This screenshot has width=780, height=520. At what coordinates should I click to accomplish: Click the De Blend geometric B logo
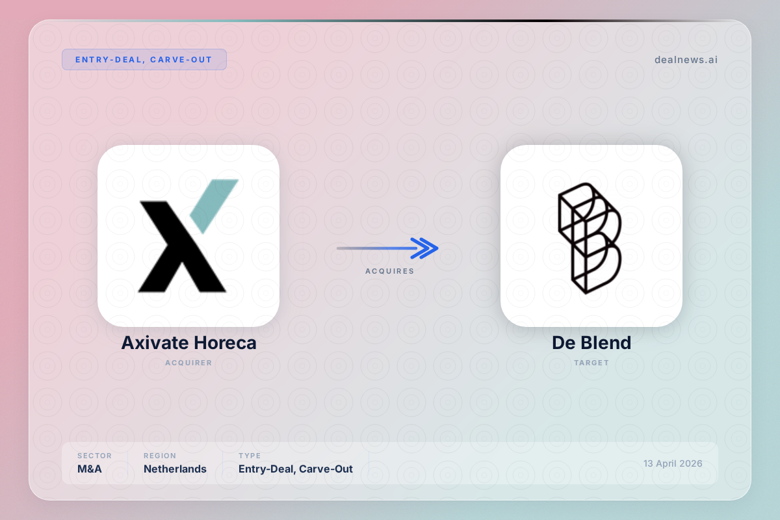(590, 238)
